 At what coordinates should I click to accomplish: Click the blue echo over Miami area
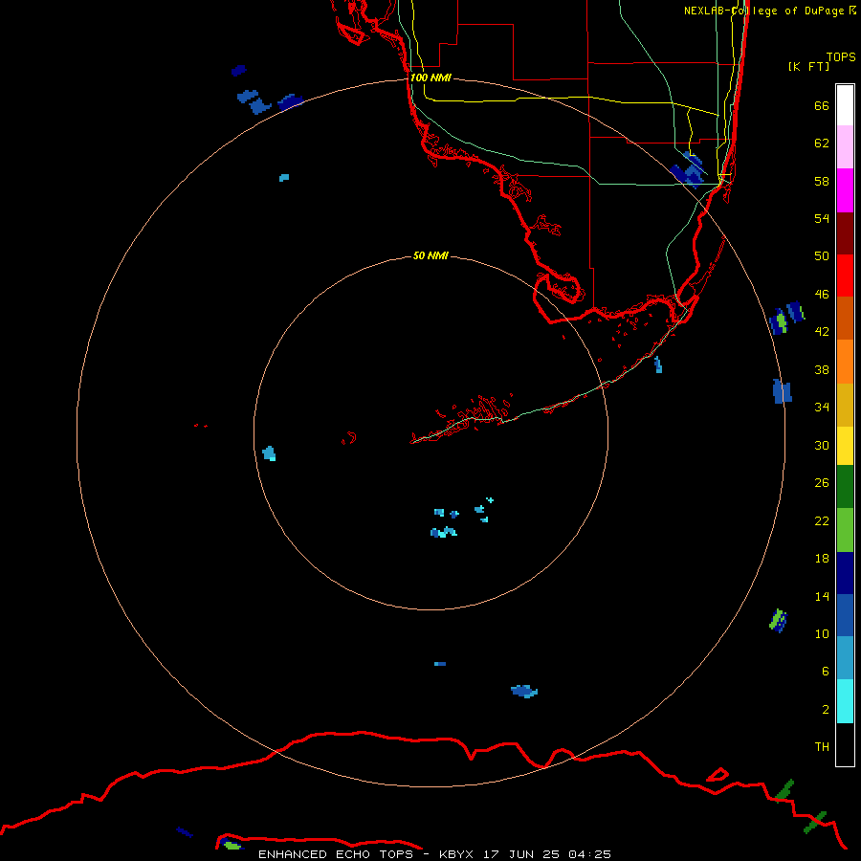(688, 171)
